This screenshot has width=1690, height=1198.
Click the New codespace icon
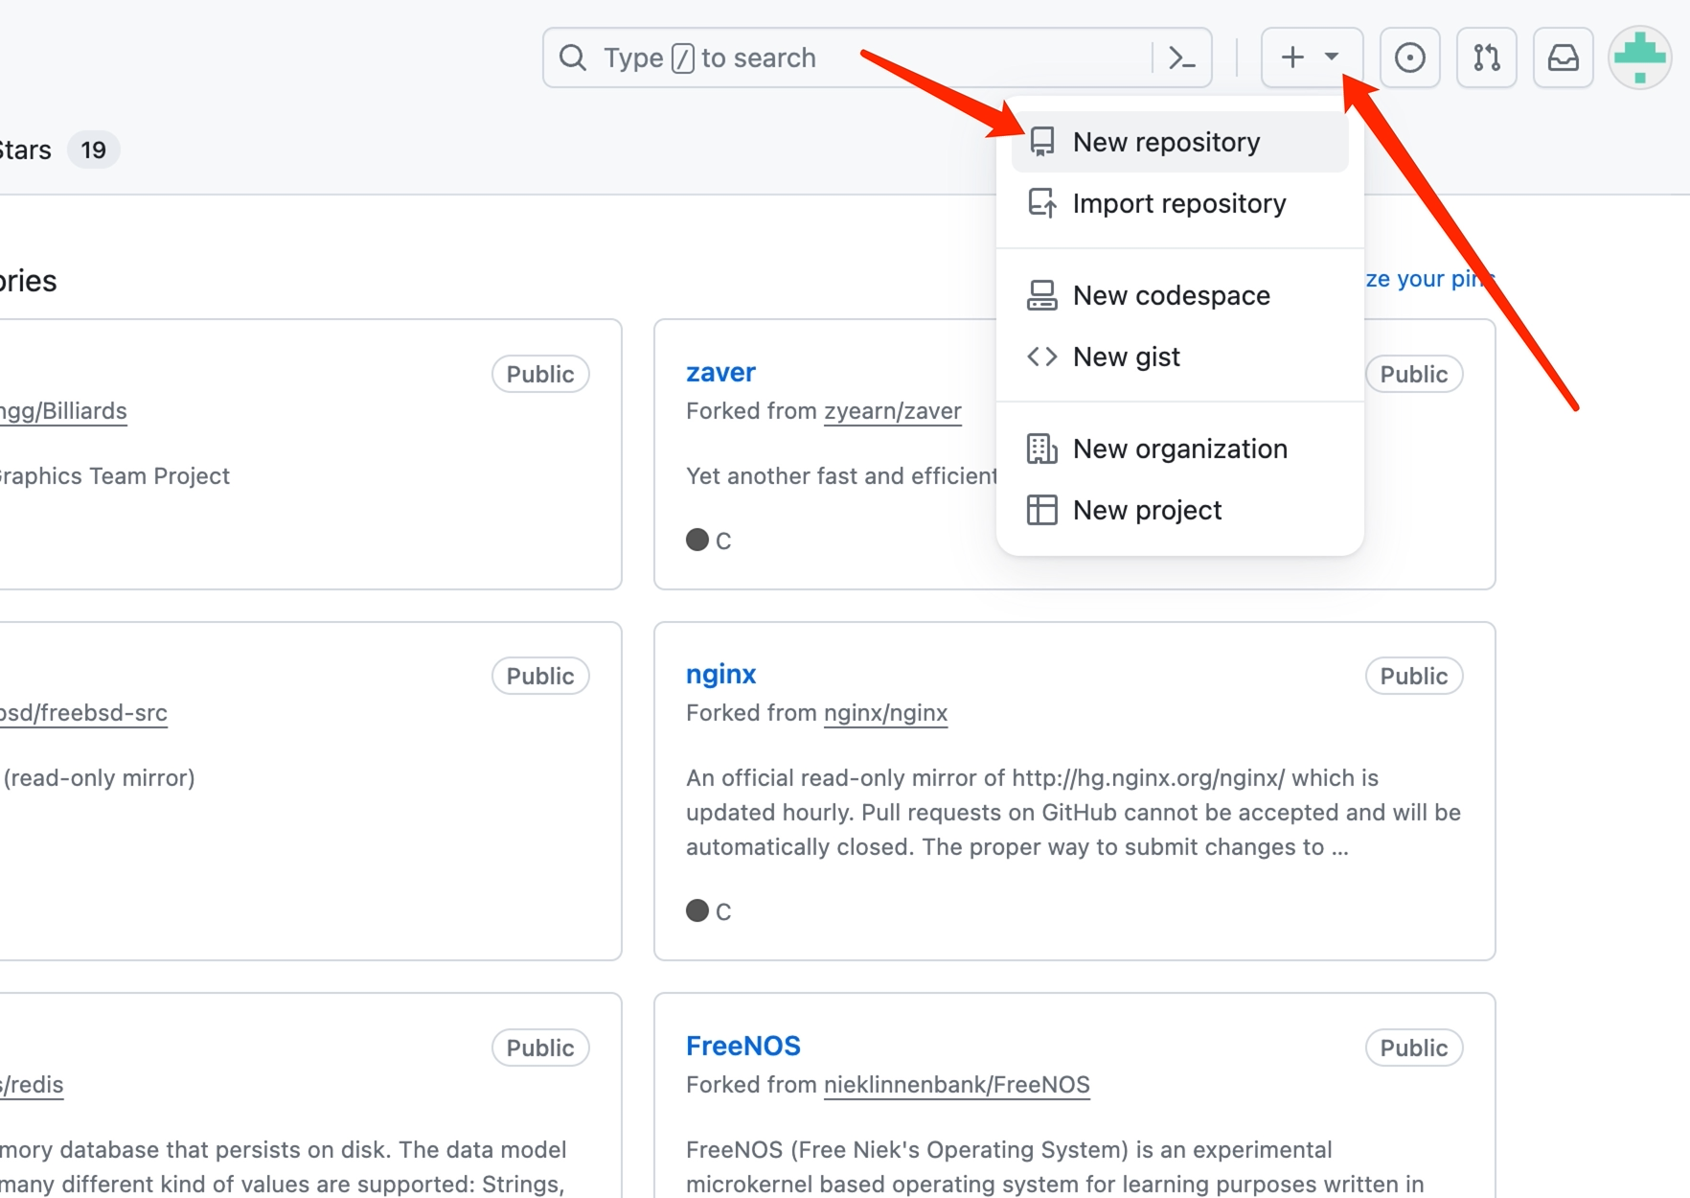1042,295
